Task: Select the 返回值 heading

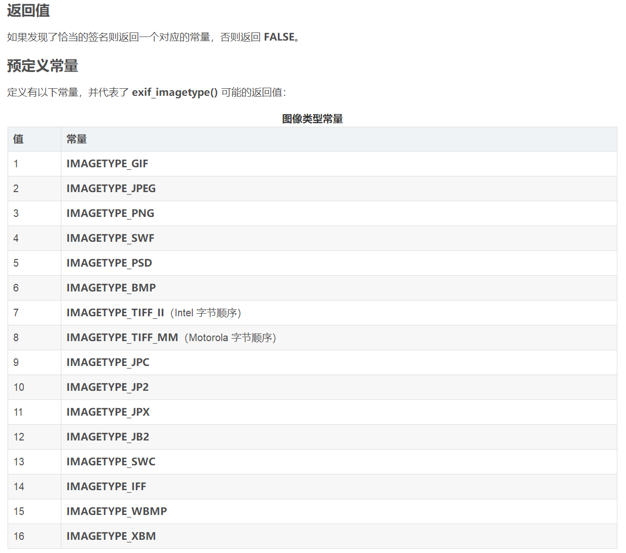Action: (x=28, y=10)
